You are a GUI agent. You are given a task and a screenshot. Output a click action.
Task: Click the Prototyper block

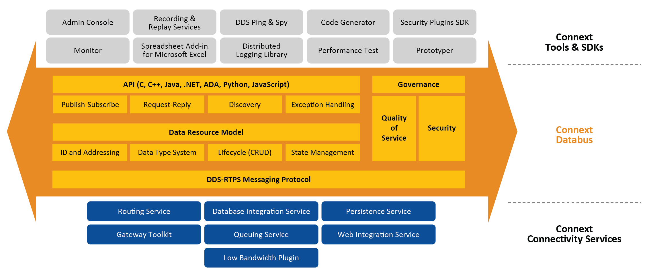[x=435, y=50]
